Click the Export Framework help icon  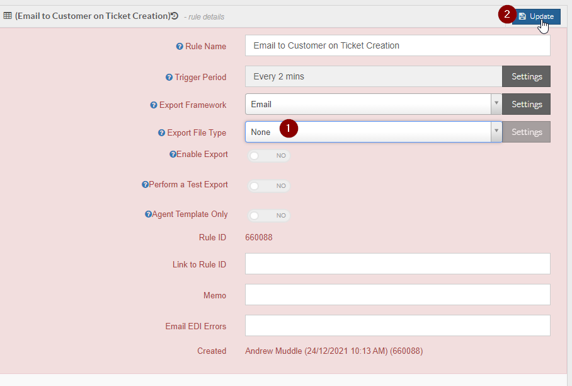pos(154,105)
